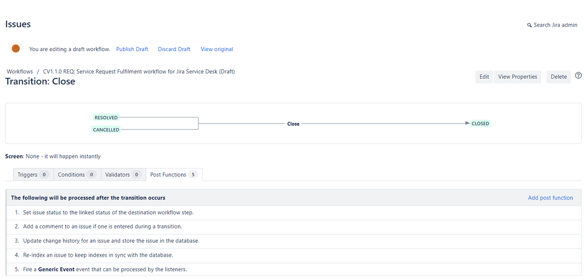
Task: Select 'Update change history' post function row
Action: 294,241
